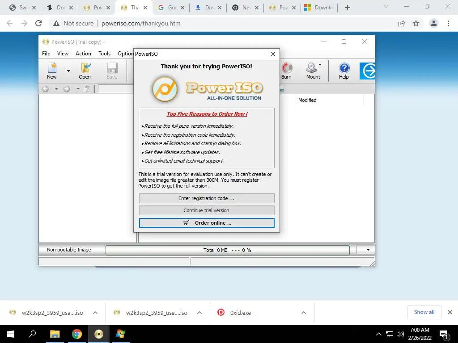Viewport: 458px width, 343px height.
Task: Expand the Mount dropdown arrow
Action: (x=320, y=65)
